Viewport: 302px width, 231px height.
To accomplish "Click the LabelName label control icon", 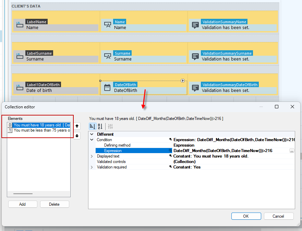I will (20, 25).
